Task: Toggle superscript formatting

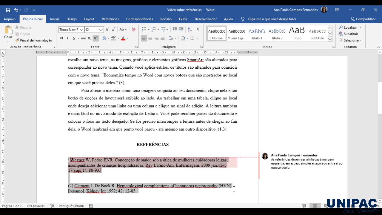Action: click(x=95, y=38)
